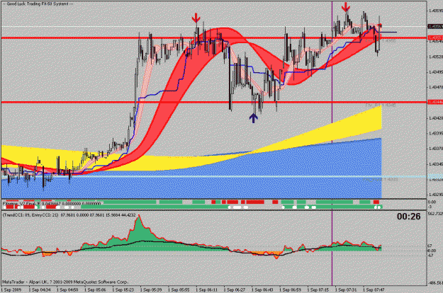
Task: Click the 562.7325 CCI scale maximum value
Action: click(x=435, y=213)
